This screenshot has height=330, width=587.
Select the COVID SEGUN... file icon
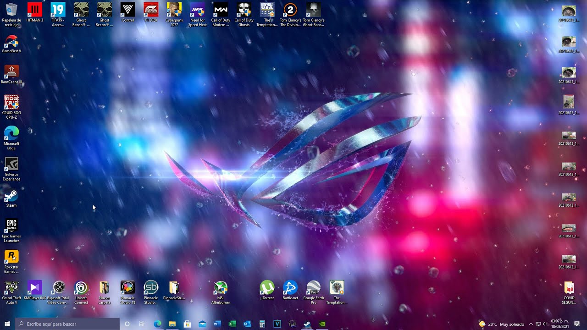click(x=569, y=292)
